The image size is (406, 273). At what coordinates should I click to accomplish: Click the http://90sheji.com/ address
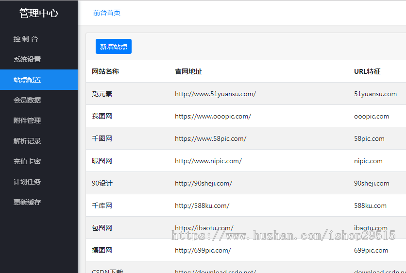[203, 183]
